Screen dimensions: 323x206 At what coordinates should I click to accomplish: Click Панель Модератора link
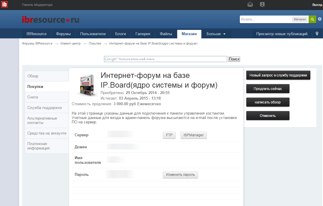pos(37,5)
